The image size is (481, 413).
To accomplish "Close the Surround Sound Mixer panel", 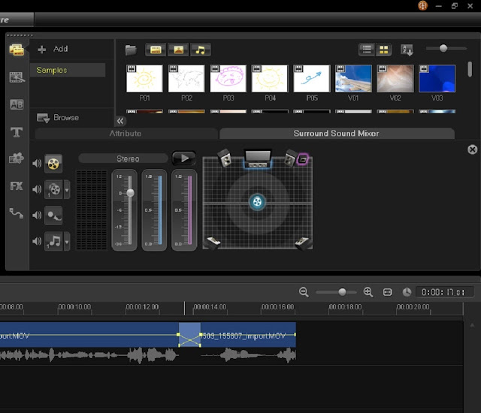I will pos(473,149).
